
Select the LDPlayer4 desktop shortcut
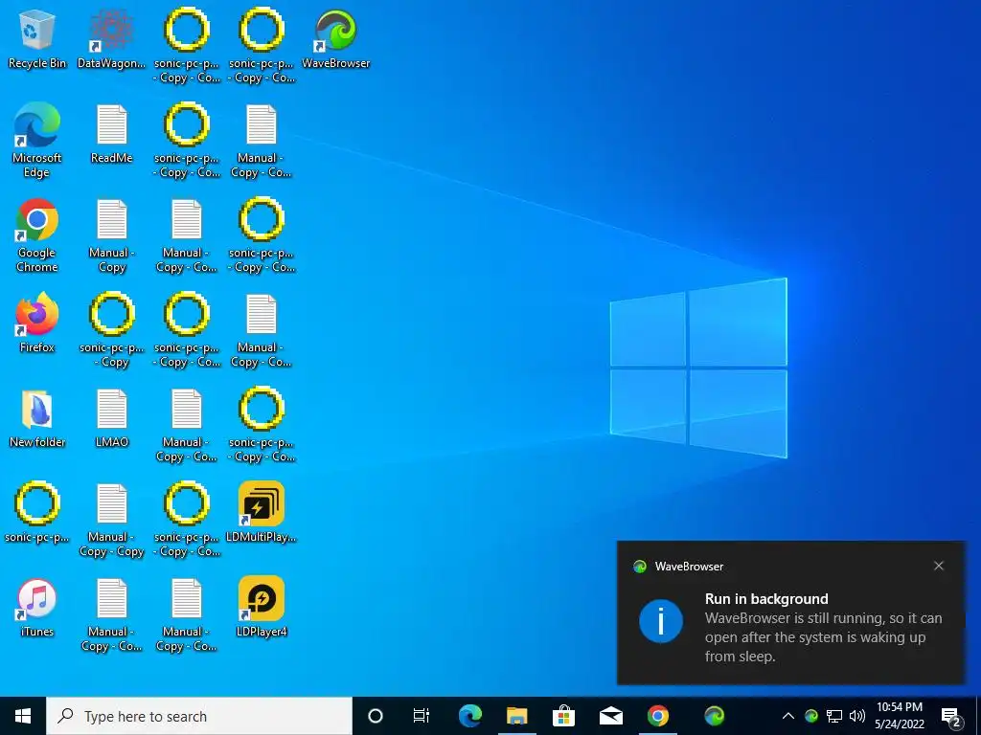[262, 607]
